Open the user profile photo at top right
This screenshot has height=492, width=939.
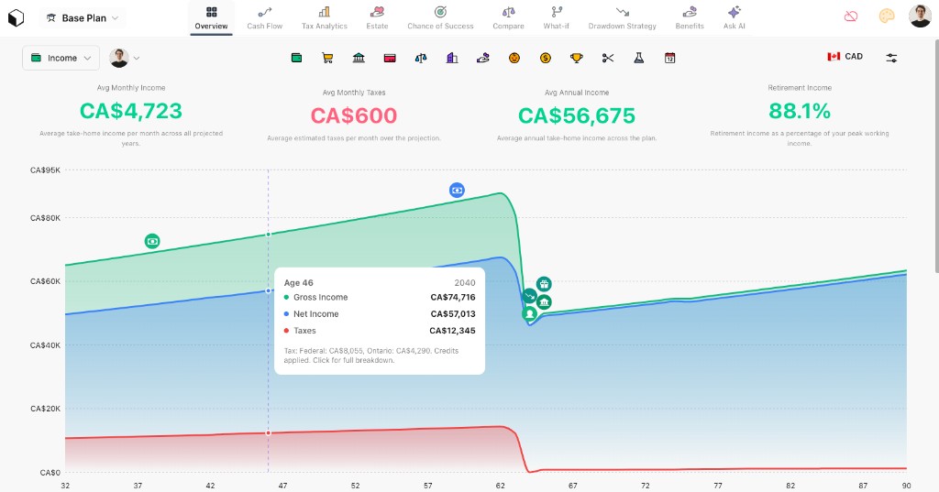click(919, 16)
